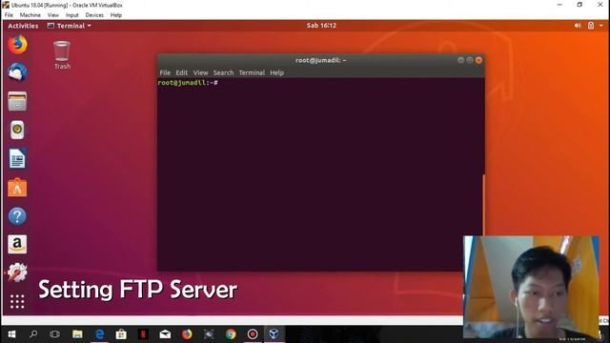Close the terminal with red button

point(478,60)
